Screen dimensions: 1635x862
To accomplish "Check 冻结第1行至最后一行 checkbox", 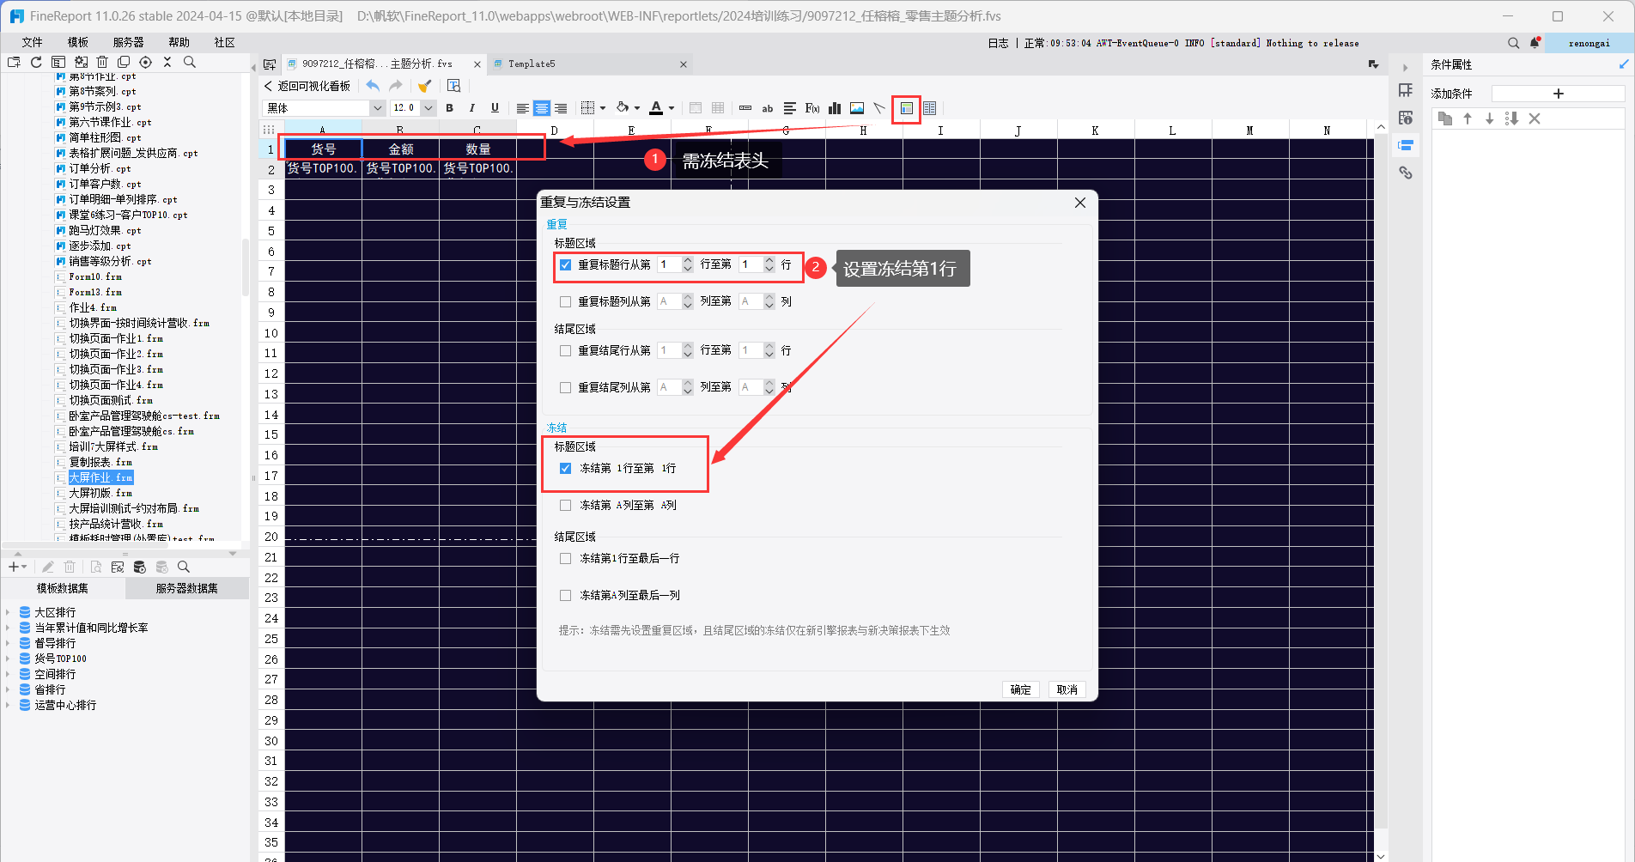I will click(565, 558).
